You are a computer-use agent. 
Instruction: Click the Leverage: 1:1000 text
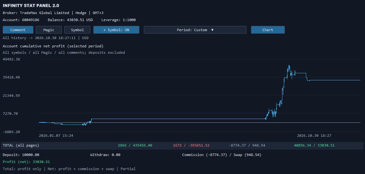click(119, 20)
